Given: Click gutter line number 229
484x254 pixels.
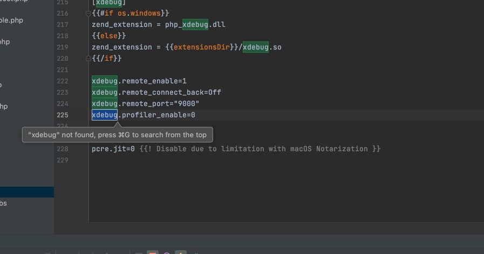Looking at the screenshot, I should click(63, 160).
